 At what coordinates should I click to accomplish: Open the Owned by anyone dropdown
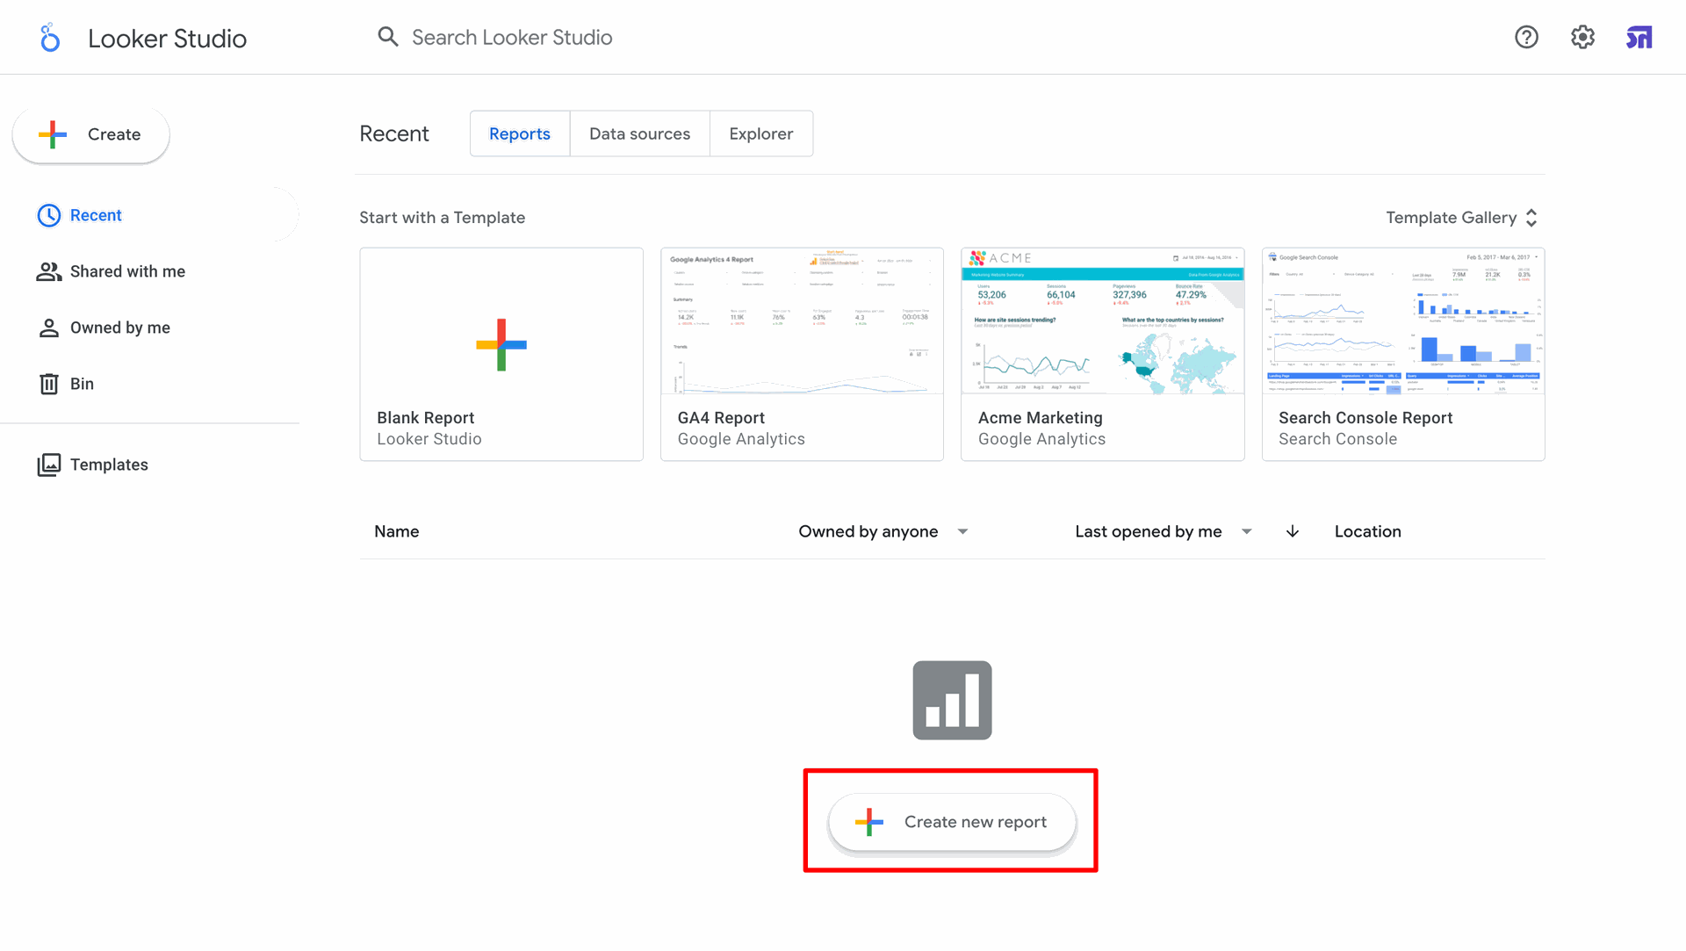883,531
